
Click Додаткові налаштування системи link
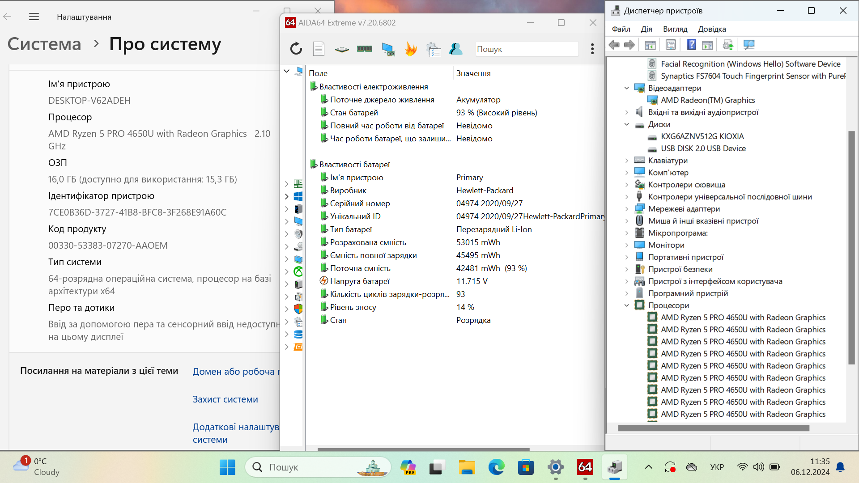[x=236, y=433]
